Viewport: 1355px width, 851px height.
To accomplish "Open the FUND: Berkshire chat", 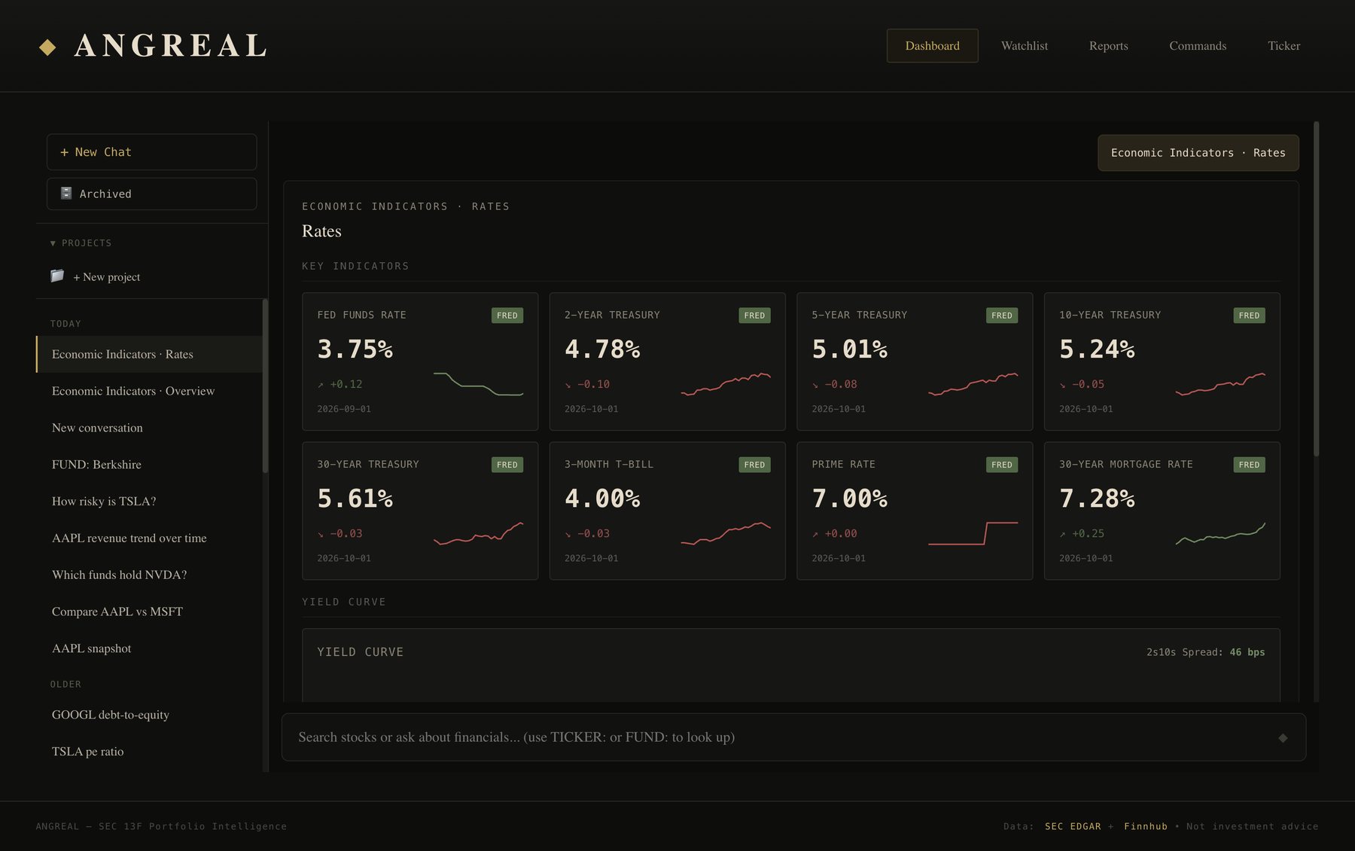I will [149, 465].
